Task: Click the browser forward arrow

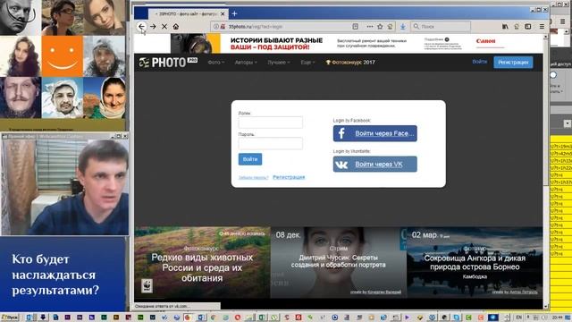Action: (153, 26)
